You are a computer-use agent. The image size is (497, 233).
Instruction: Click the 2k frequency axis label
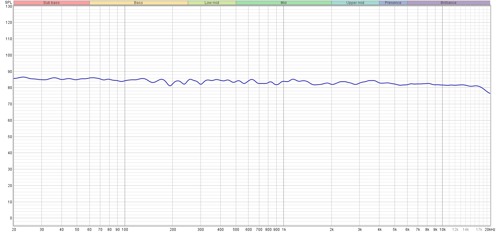coord(331,230)
